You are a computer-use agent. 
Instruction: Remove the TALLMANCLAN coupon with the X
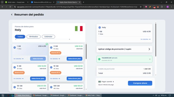[150, 59]
